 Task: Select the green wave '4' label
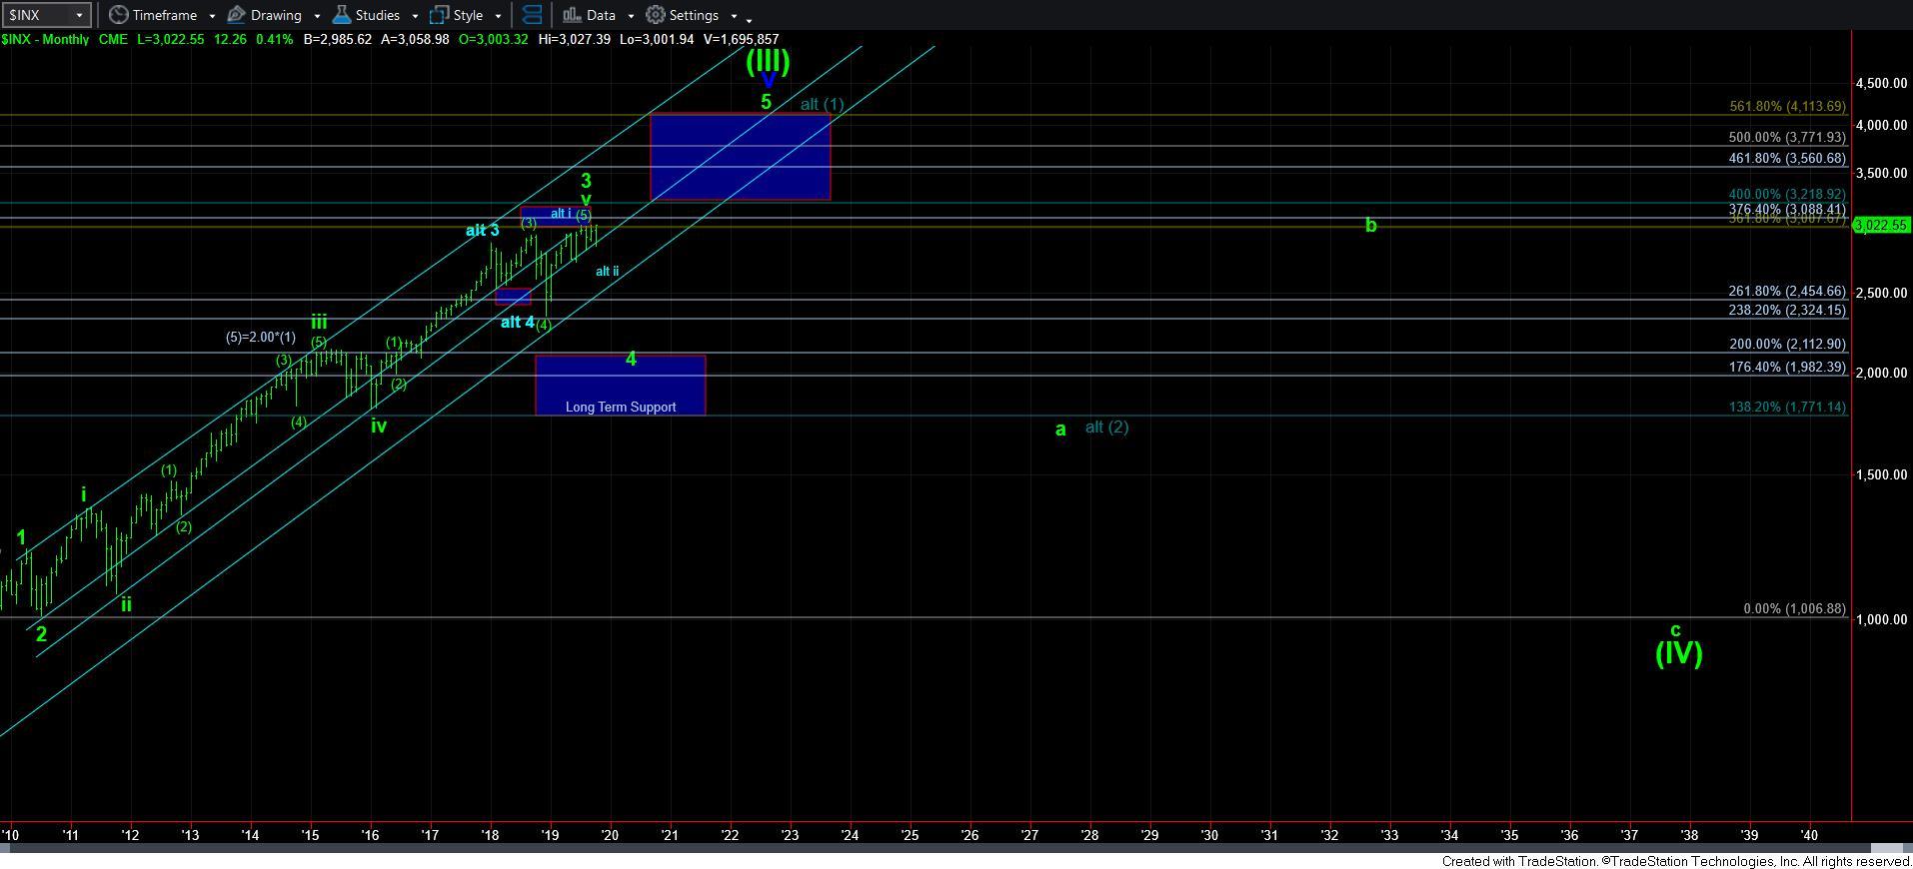coord(631,359)
